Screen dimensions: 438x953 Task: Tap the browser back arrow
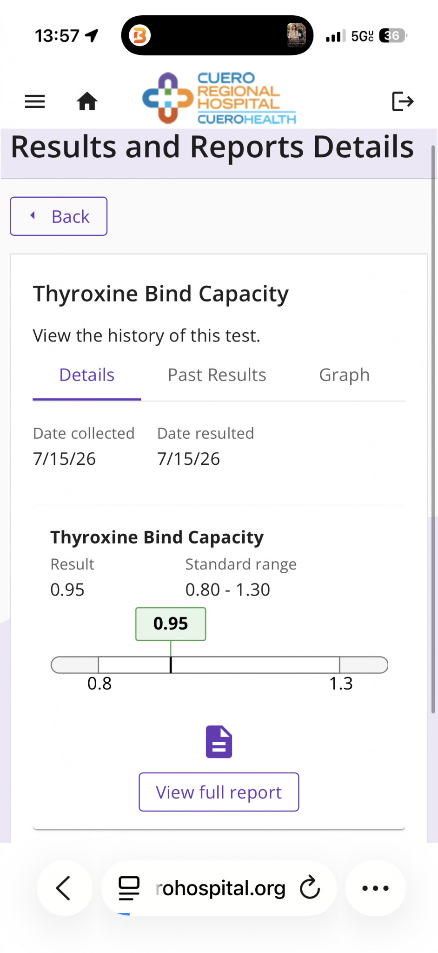click(x=64, y=888)
